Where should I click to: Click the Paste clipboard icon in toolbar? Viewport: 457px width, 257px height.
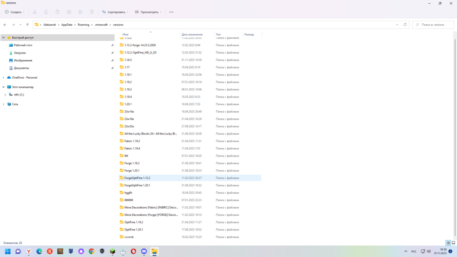tap(58, 12)
